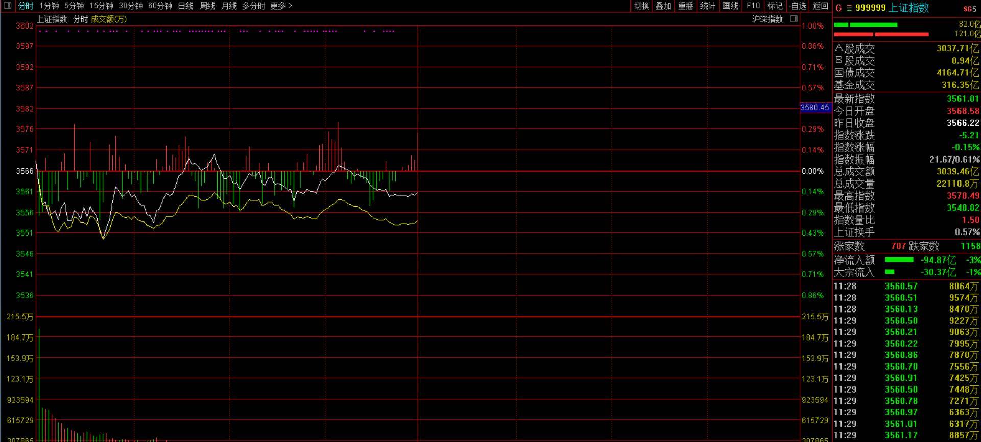Click the 标记 mark button
981x442 pixels.
[775, 6]
